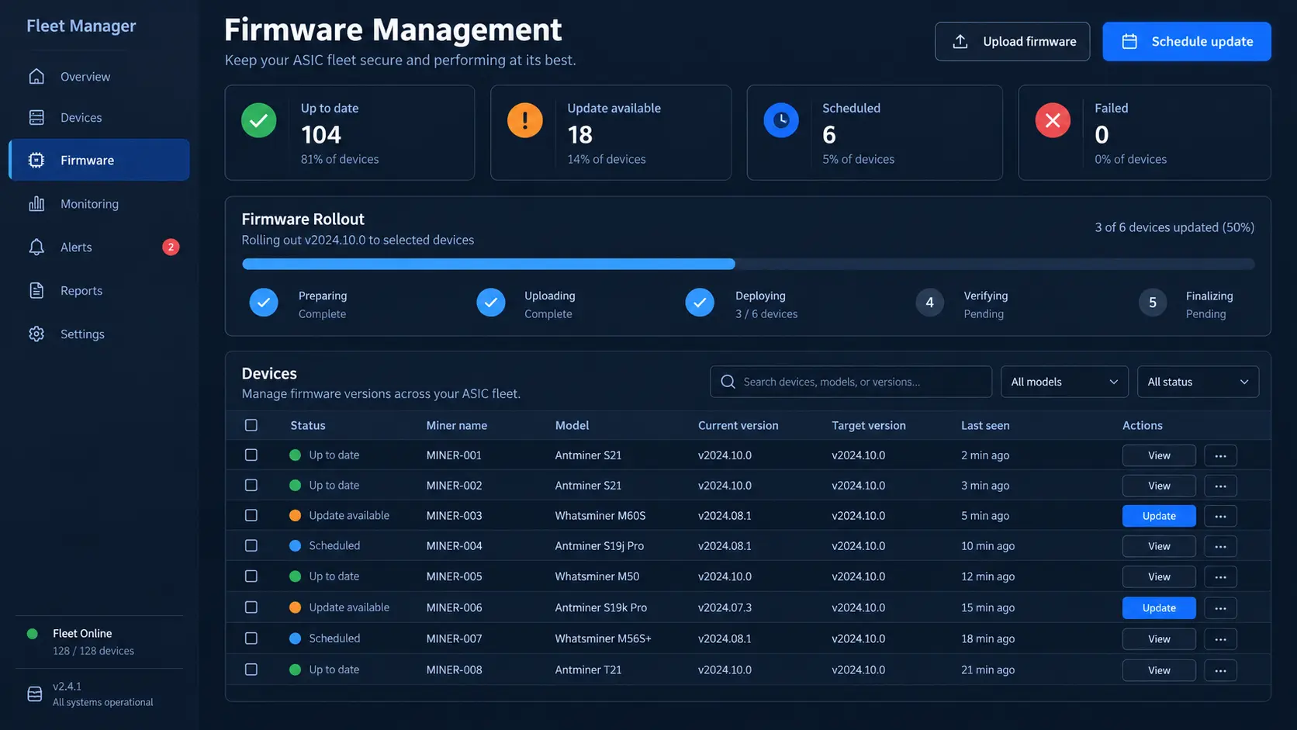Open the All status filter dropdown

click(1198, 382)
